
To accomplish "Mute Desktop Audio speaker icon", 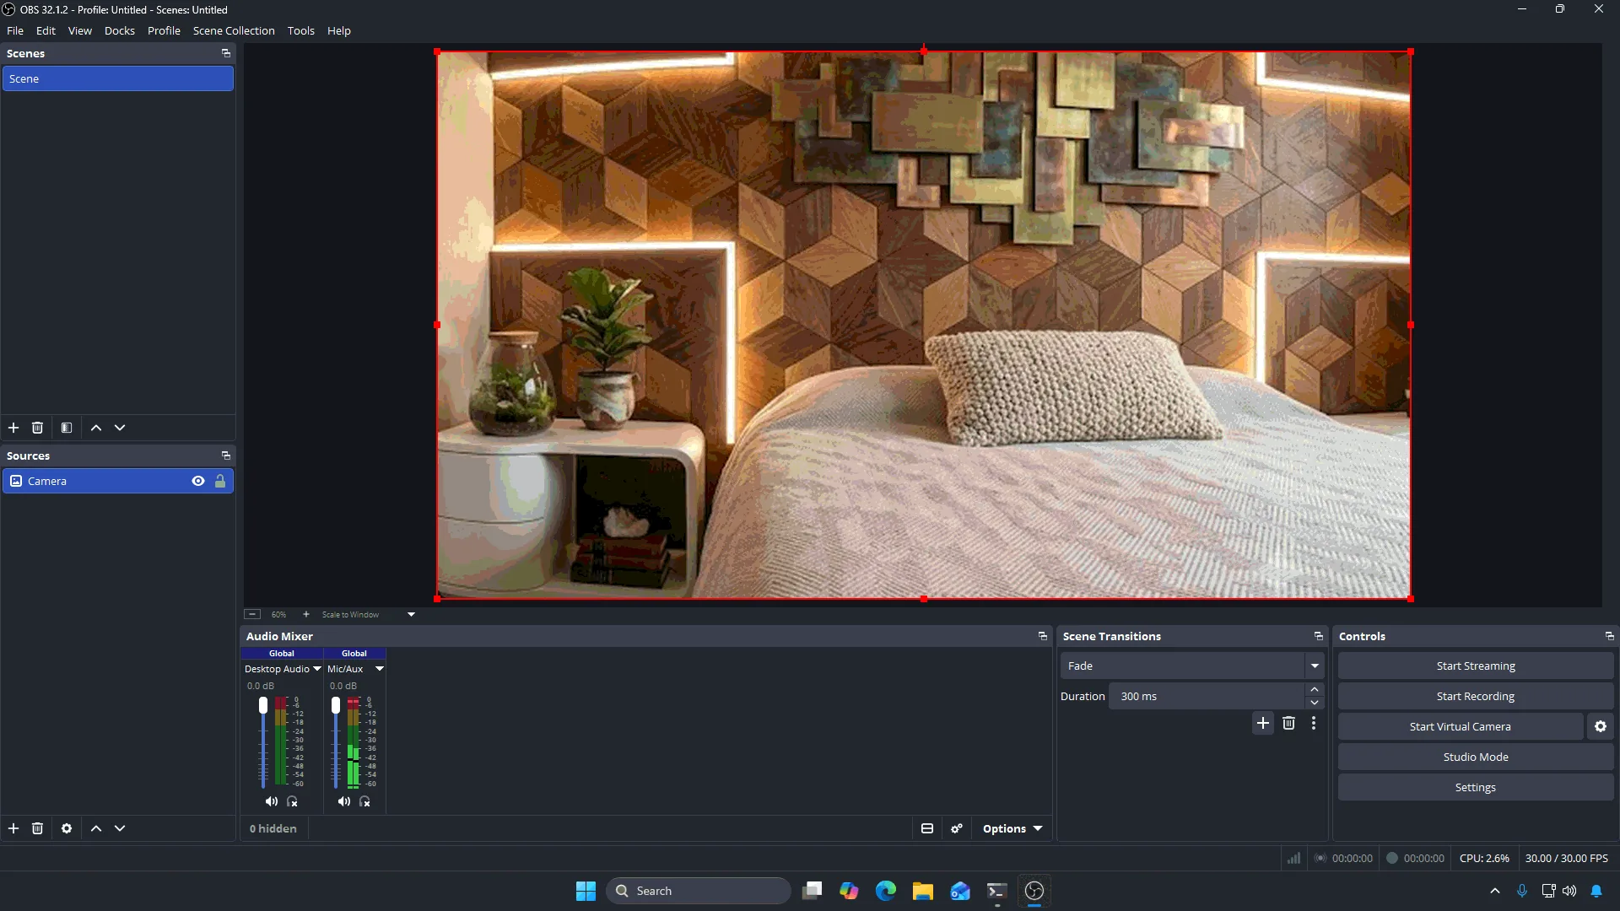I will [272, 801].
